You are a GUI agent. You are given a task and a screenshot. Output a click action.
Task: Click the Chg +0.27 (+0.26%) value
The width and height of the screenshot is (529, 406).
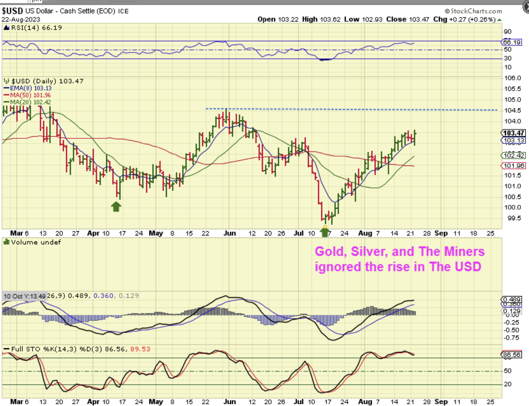click(464, 19)
